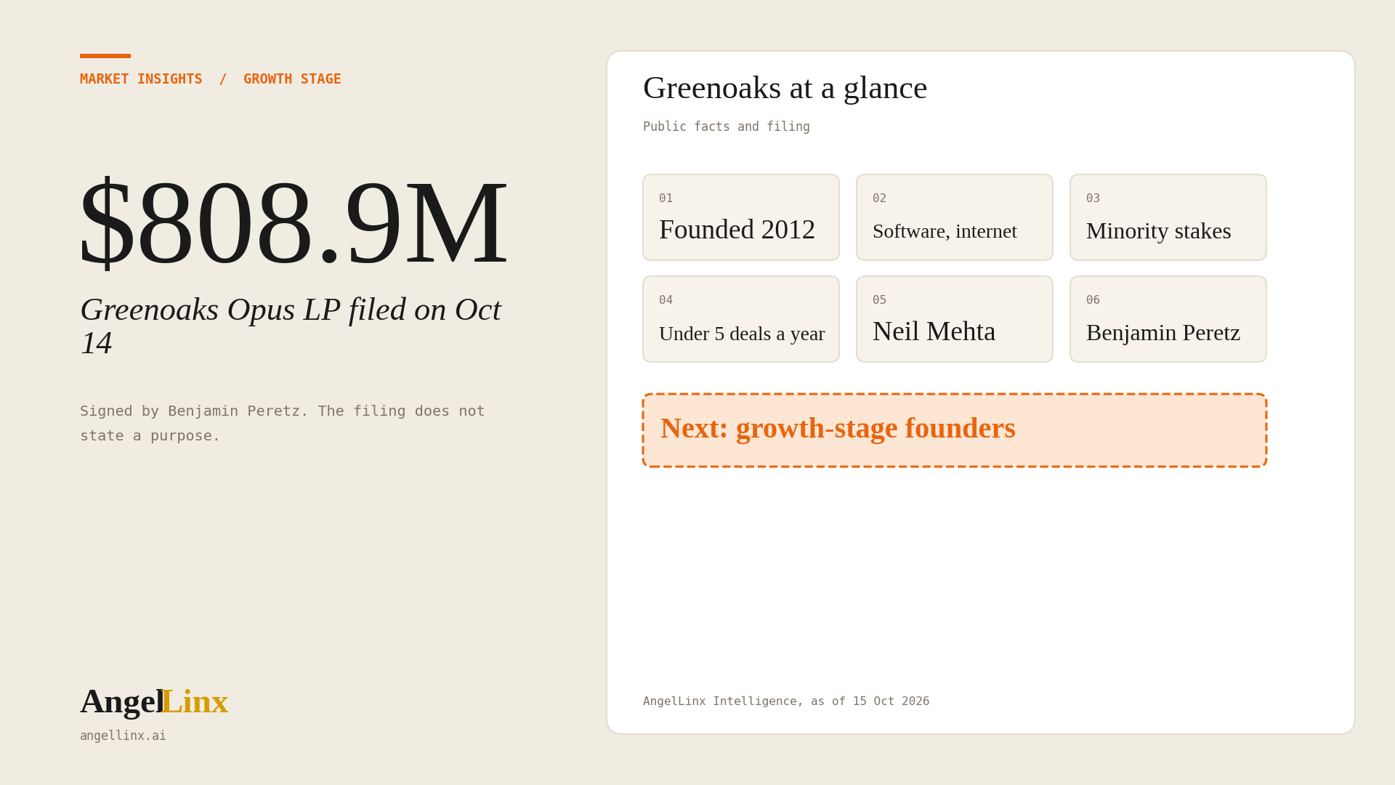This screenshot has width=1395, height=785.
Task: Click the AngelLinx logo
Action: point(154,701)
